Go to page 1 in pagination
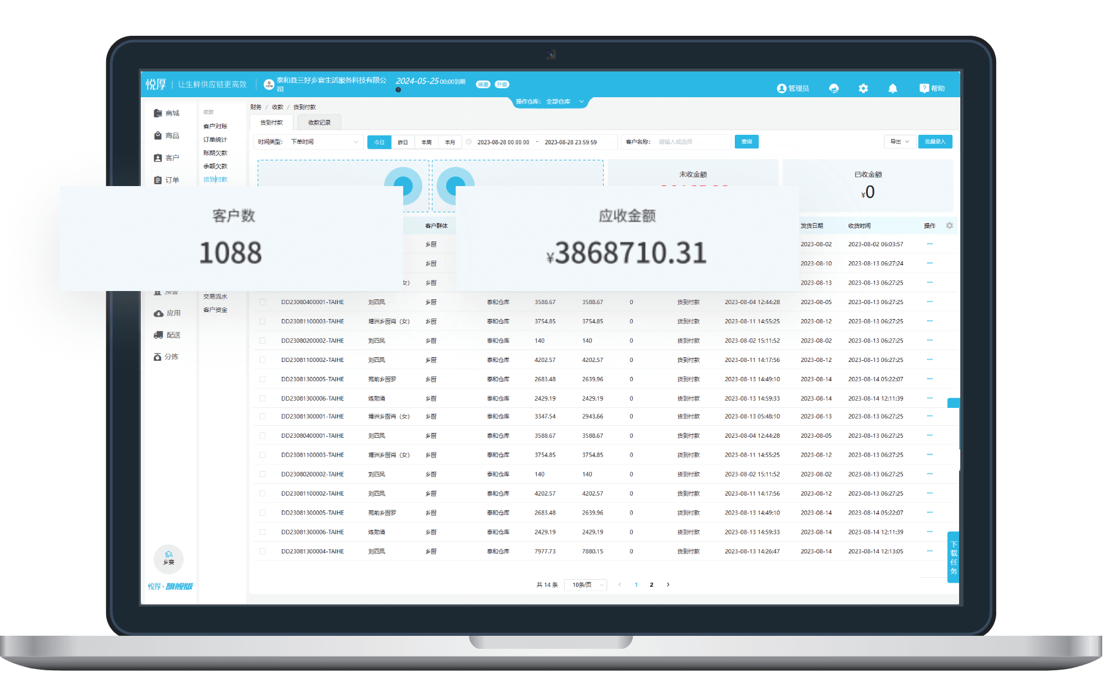Image resolution: width=1107 pixels, height=687 pixels. pyautogui.click(x=636, y=584)
